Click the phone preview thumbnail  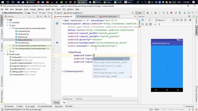pyautogui.click(x=167, y=65)
